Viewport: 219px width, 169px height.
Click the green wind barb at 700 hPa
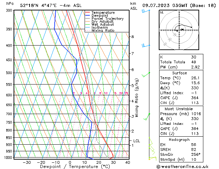tap(147, 117)
